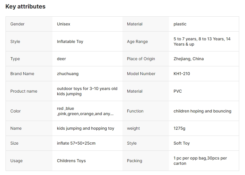The height and width of the screenshot is (175, 245).
Task: Select the KH1-210 model number
Action: pyautogui.click(x=181, y=74)
